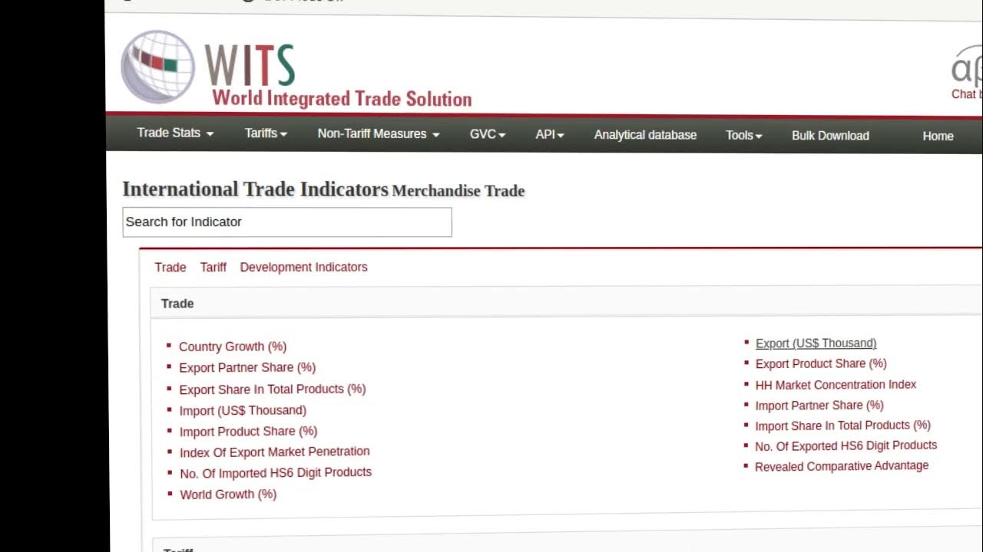Expand the Tariffs navigation dropdown

266,133
